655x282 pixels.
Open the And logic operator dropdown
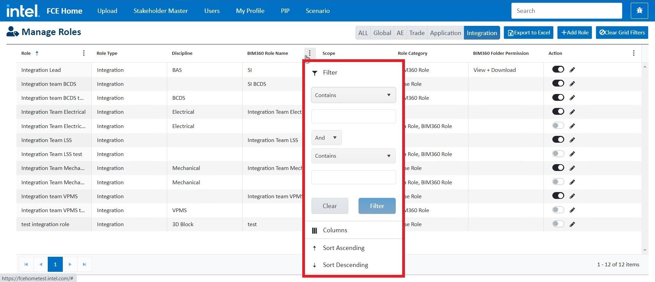tap(326, 138)
